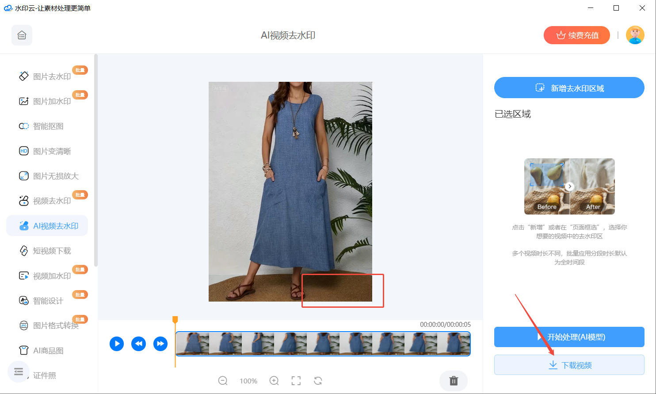Click the 00:00:00/00:00:05 timecode

pyautogui.click(x=445, y=325)
